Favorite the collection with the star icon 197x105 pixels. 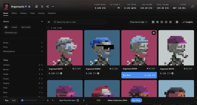(29, 7)
